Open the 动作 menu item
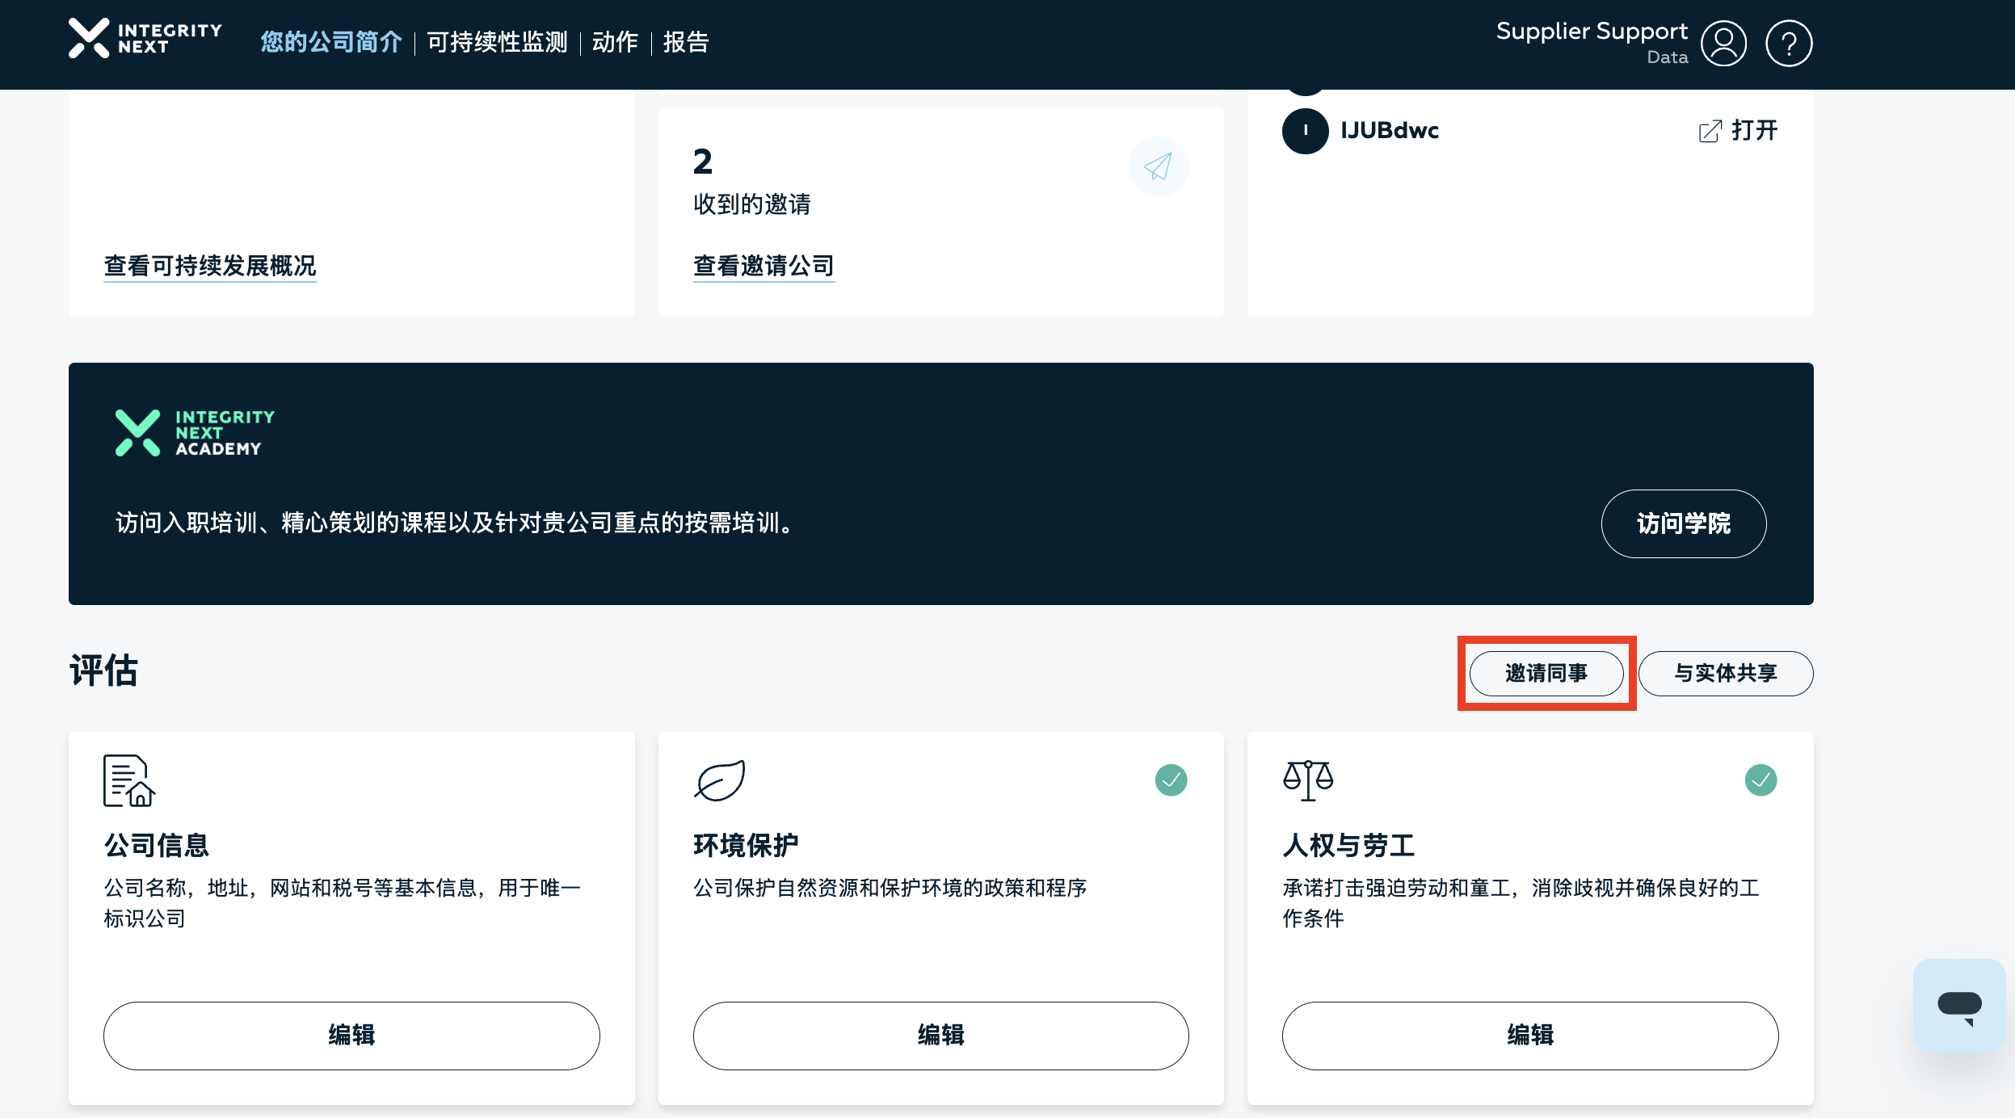2015x1118 pixels. [615, 42]
